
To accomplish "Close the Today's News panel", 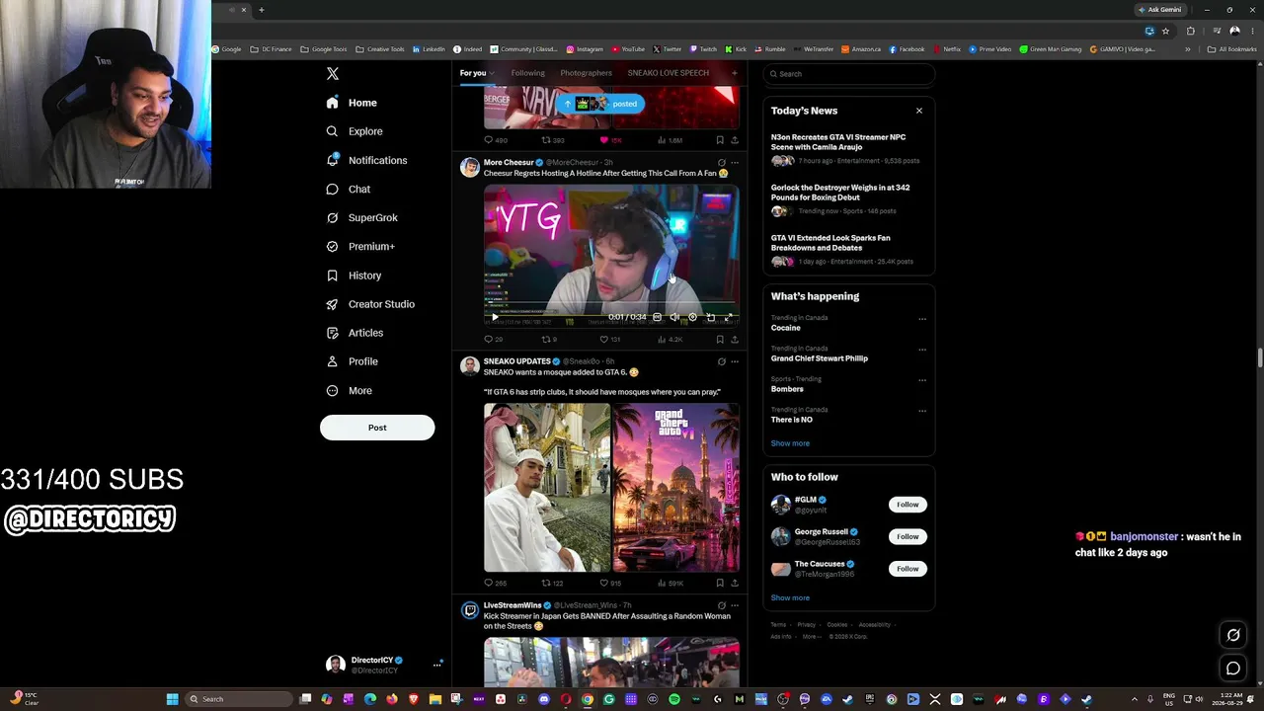I will 919,111.
